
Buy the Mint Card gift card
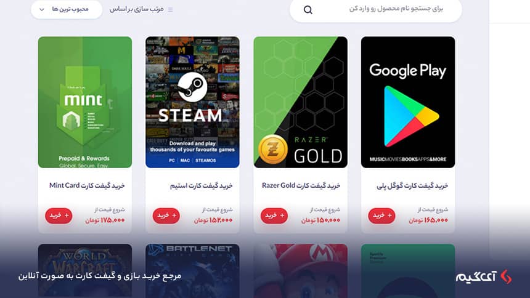tap(59, 215)
